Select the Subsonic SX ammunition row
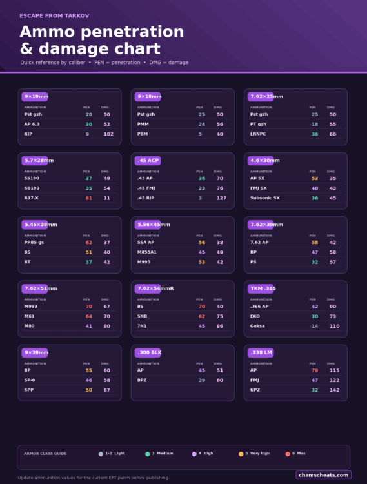Viewport: 367px width, 484px height. pos(295,198)
